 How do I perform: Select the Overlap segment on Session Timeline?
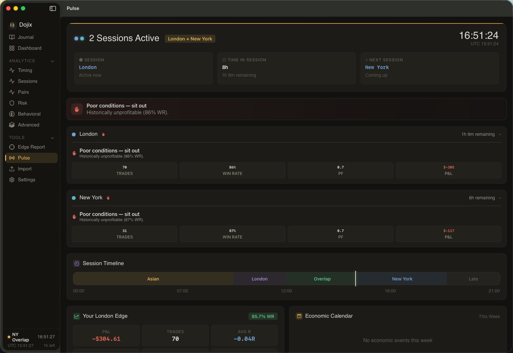click(322, 279)
